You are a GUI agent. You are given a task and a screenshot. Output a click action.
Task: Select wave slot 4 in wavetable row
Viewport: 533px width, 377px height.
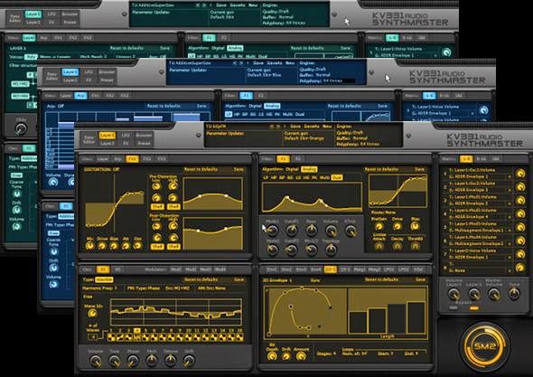pos(137,335)
